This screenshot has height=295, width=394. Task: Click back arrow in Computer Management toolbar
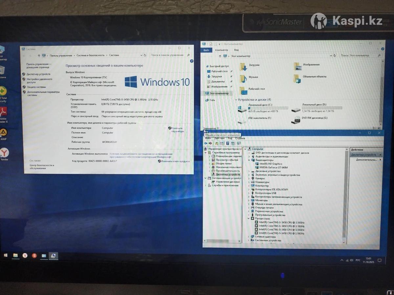[x=206, y=143]
